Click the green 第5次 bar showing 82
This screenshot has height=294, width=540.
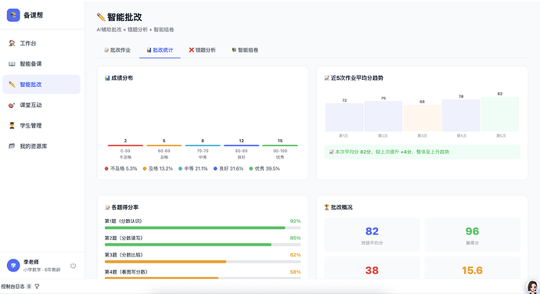pyautogui.click(x=500, y=114)
